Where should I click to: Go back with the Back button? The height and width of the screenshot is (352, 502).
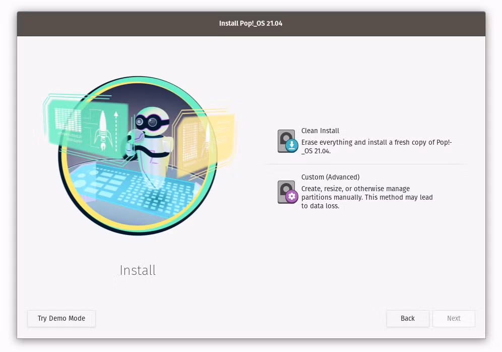coord(408,318)
